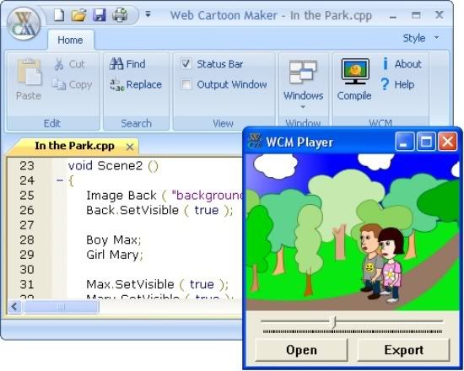Click the Export button in WCM Player
This screenshot has width=464, height=371.
[x=403, y=350]
